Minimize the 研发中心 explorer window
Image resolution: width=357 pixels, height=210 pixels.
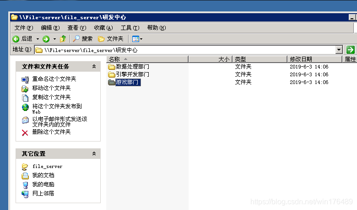click(352, 17)
